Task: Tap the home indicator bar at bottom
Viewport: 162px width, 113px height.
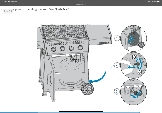Action: tap(81, 111)
